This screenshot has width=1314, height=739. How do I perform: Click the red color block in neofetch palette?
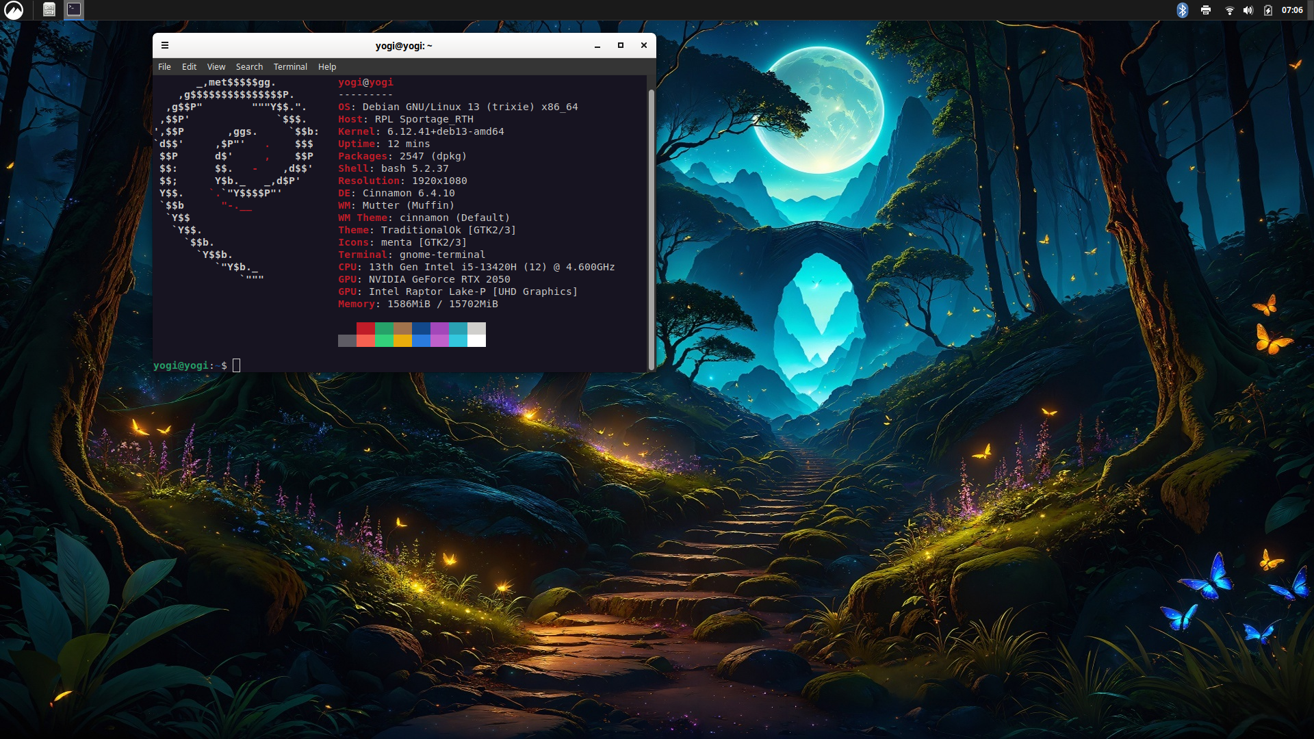[x=365, y=328]
